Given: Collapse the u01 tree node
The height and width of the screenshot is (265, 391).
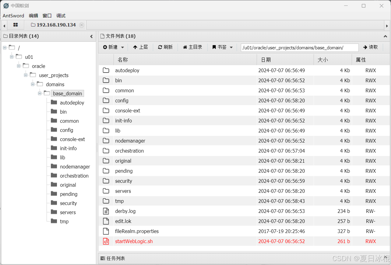Looking at the screenshot, I should pyautogui.click(x=12, y=57).
